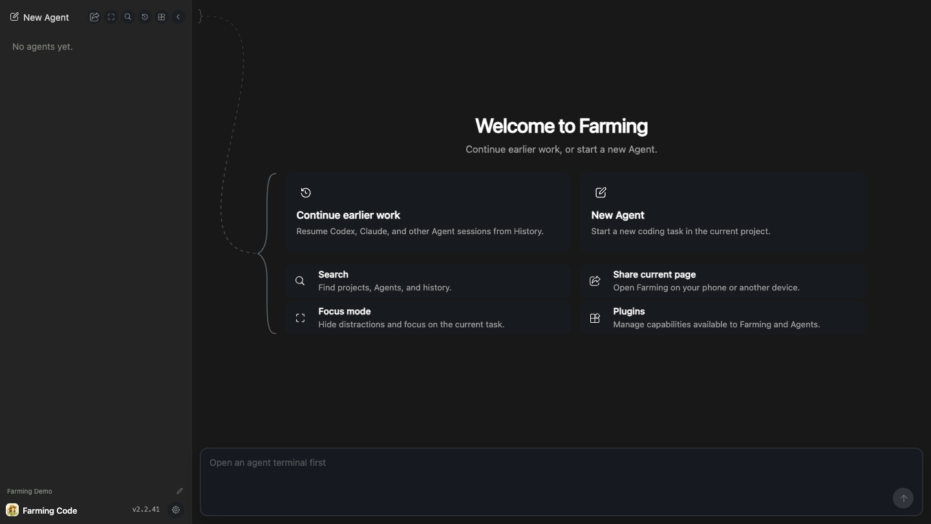Open plugins via the sidebar grid icon
Image resolution: width=931 pixels, height=524 pixels.
(x=162, y=17)
